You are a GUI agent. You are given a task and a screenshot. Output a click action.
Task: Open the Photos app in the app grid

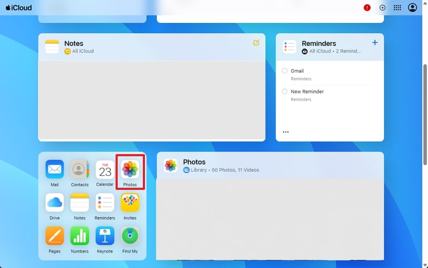point(130,169)
